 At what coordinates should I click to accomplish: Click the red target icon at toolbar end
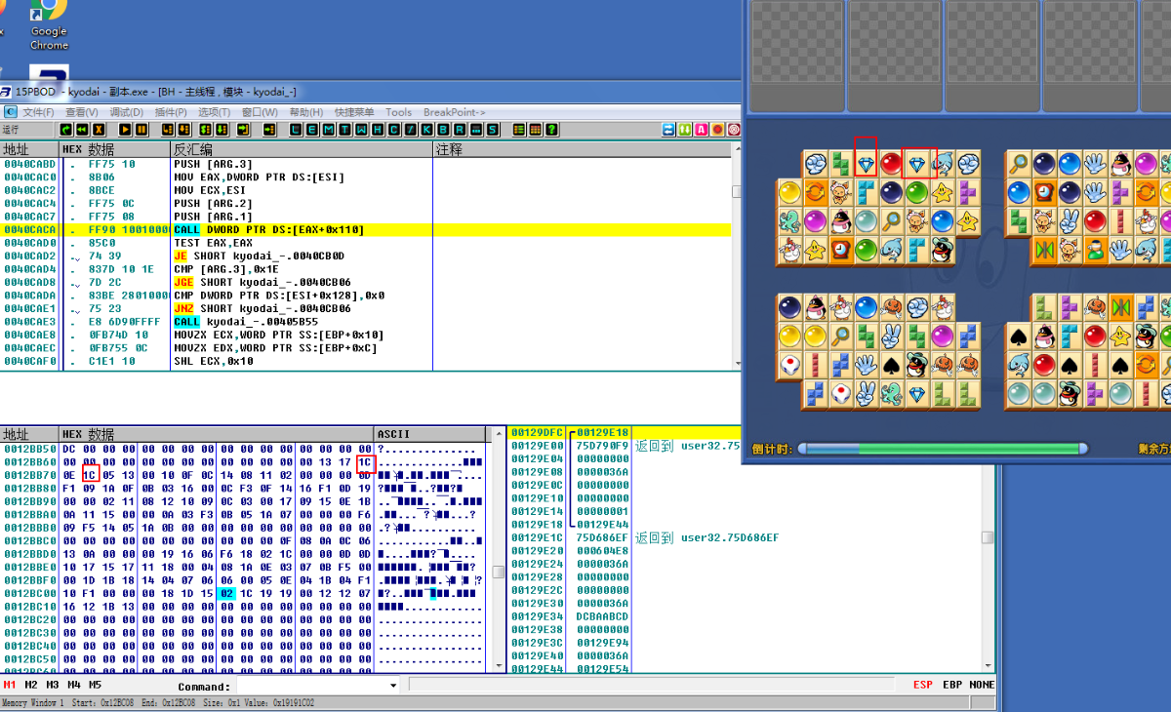(733, 129)
